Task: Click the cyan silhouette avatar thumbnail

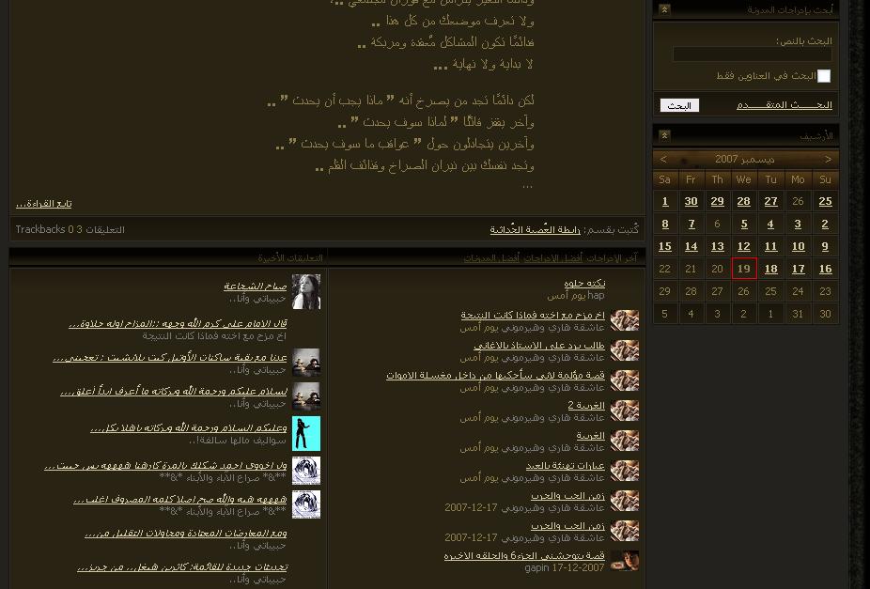Action: (306, 433)
